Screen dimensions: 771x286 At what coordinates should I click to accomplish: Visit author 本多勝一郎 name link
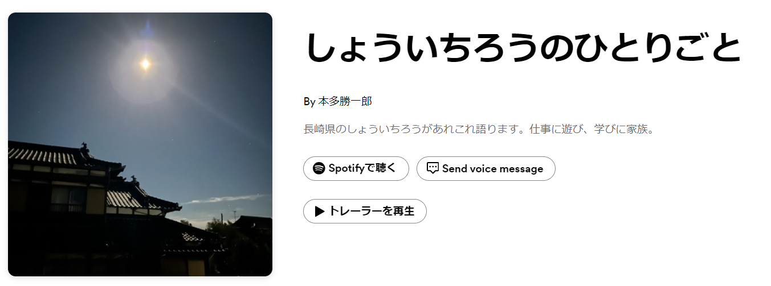click(345, 101)
